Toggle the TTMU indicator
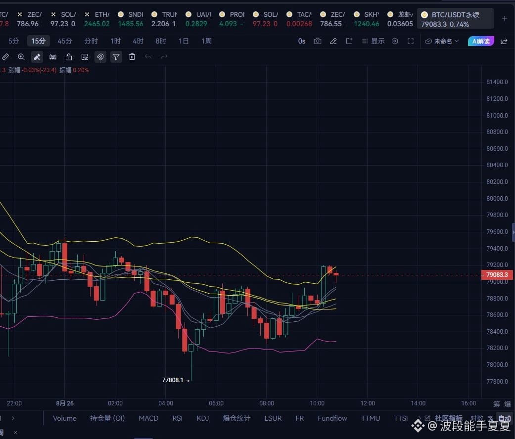The width and height of the screenshot is (515, 439). (371, 418)
